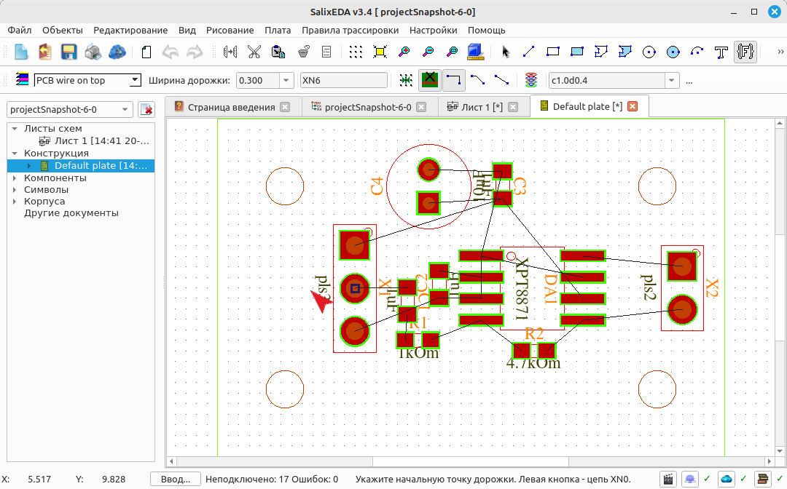Select the line drawing tool

coord(528,52)
